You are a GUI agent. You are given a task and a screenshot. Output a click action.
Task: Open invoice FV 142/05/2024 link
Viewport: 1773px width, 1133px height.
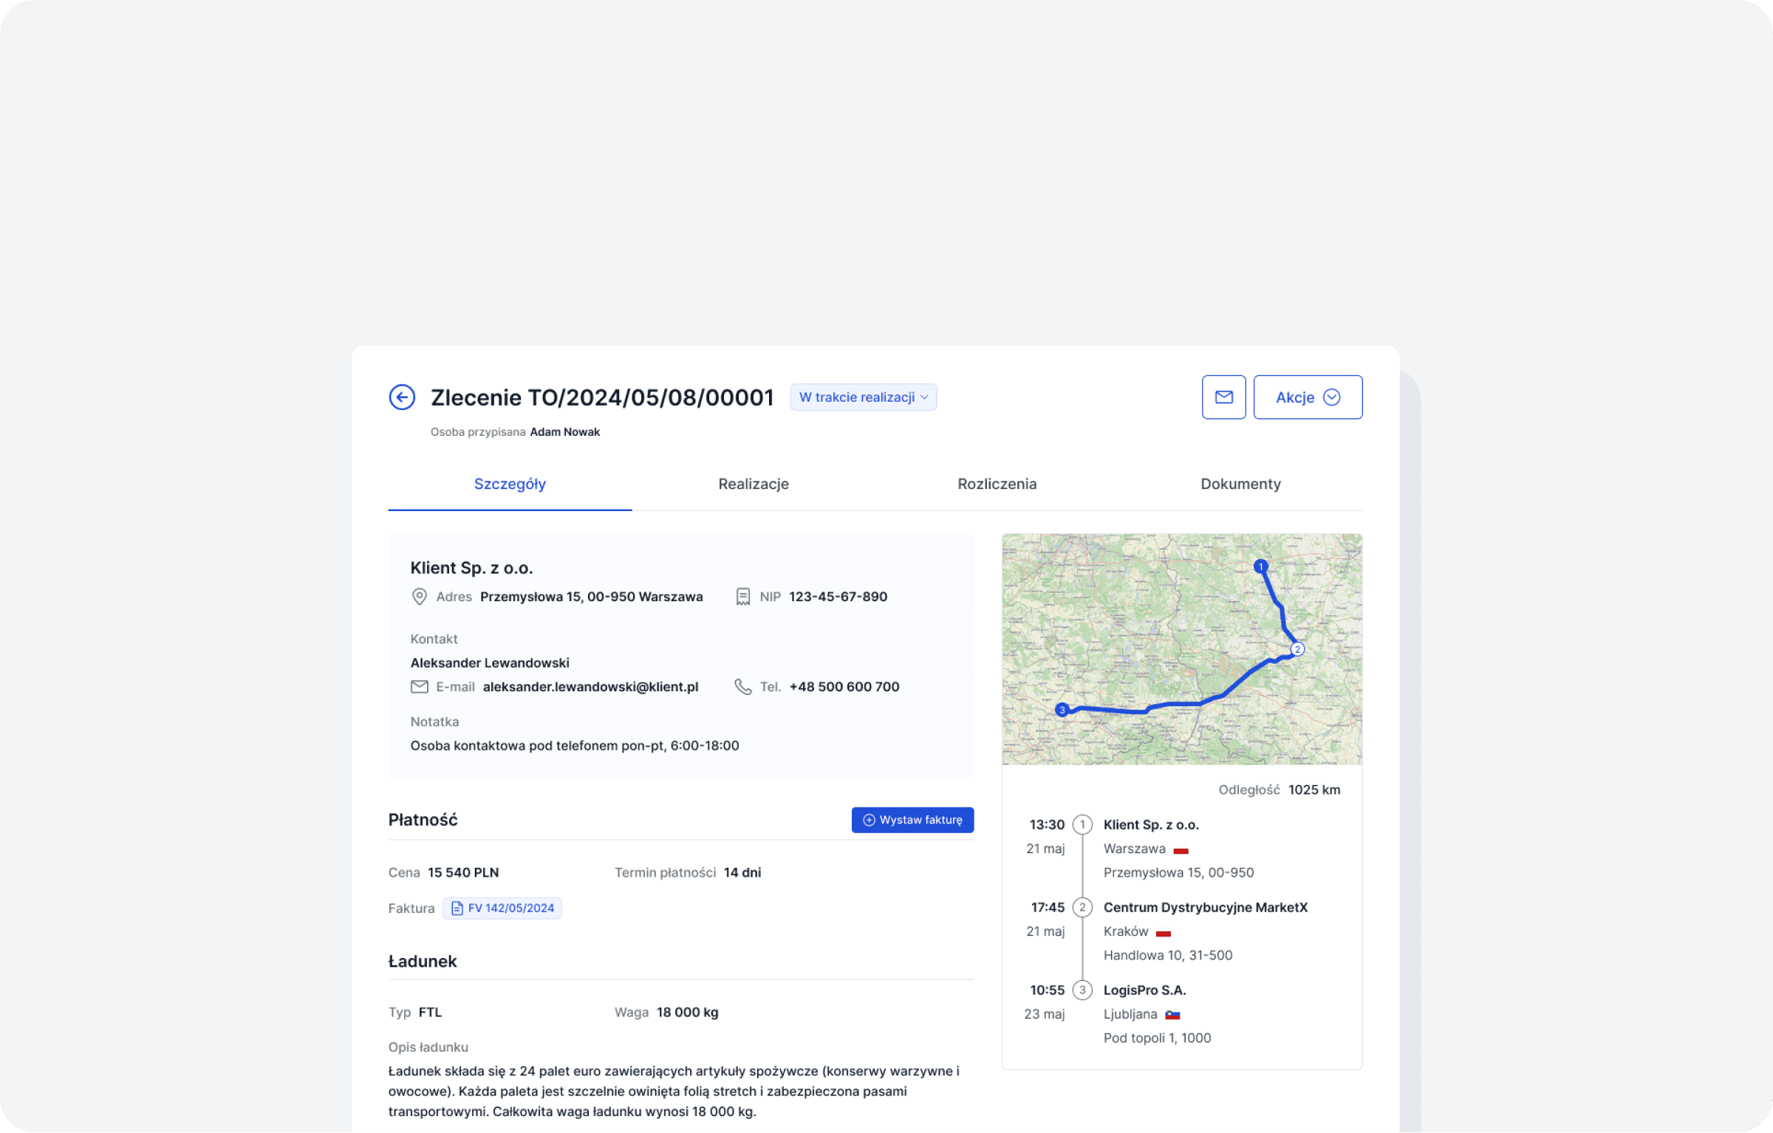(x=510, y=908)
